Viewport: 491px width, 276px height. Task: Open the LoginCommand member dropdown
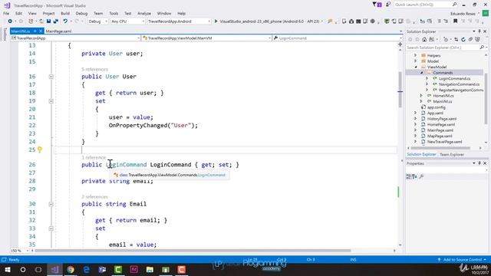click(x=338, y=38)
